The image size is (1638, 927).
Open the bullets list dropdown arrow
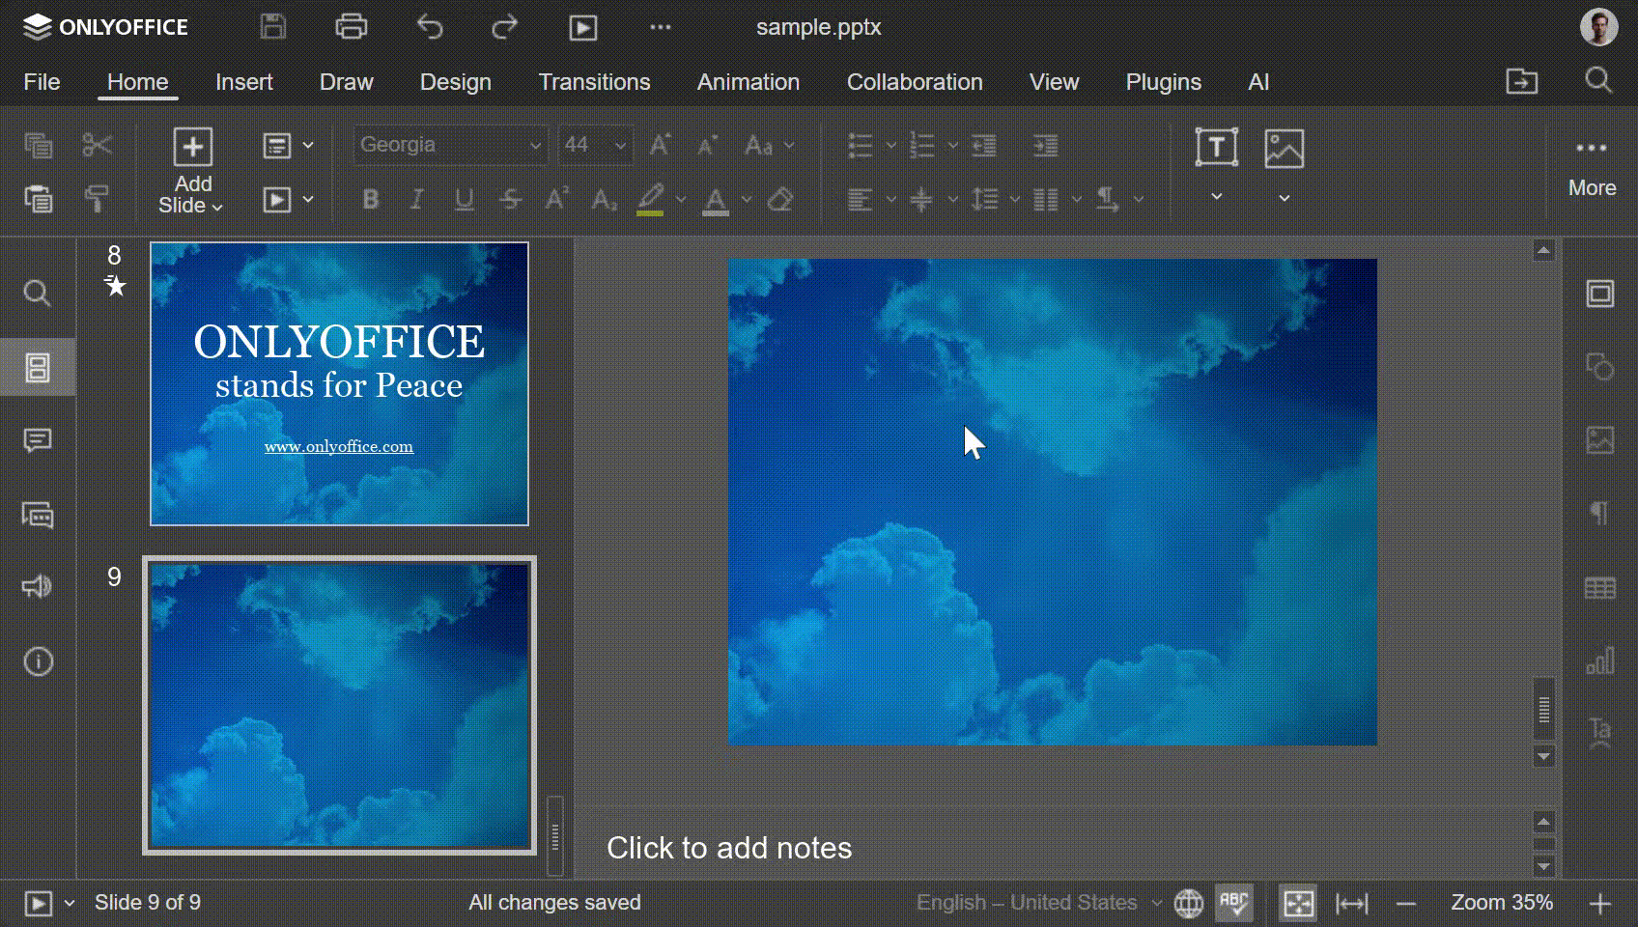coord(890,146)
